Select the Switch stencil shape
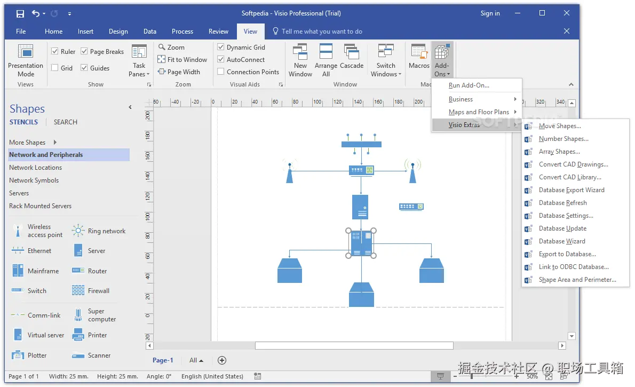 pos(29,290)
